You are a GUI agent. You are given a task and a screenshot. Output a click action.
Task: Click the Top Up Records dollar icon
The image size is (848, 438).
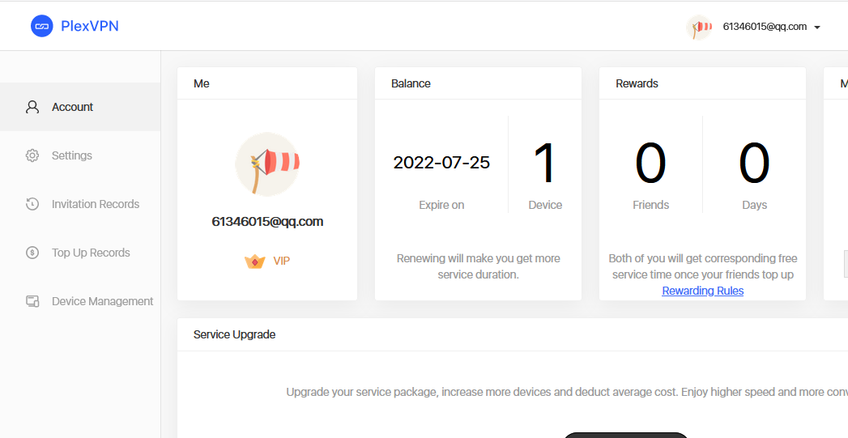(x=32, y=253)
